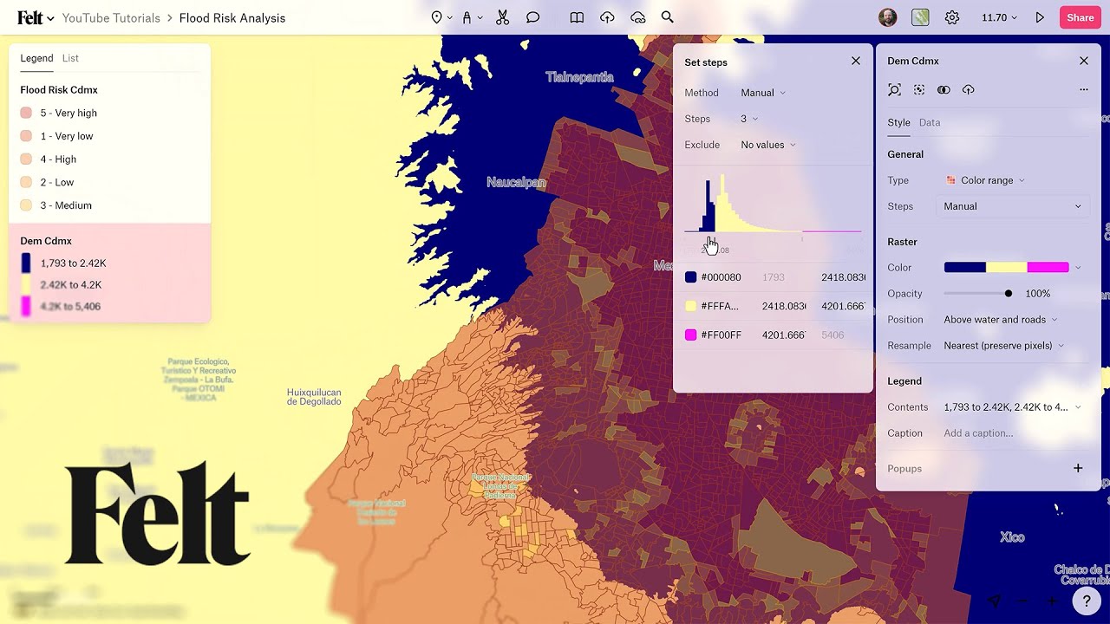Open the Steps Manual combo box
The height and width of the screenshot is (624, 1110).
click(1013, 206)
